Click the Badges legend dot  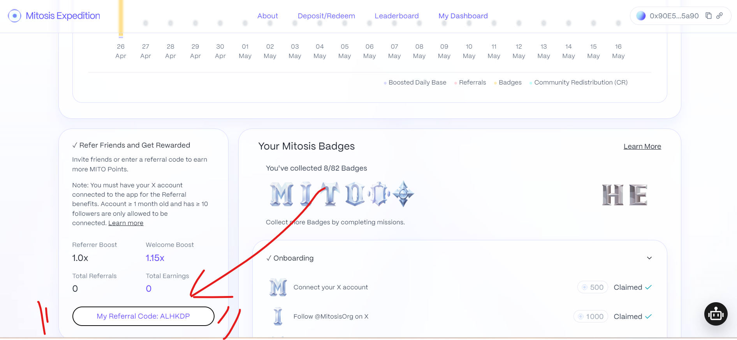tap(495, 83)
